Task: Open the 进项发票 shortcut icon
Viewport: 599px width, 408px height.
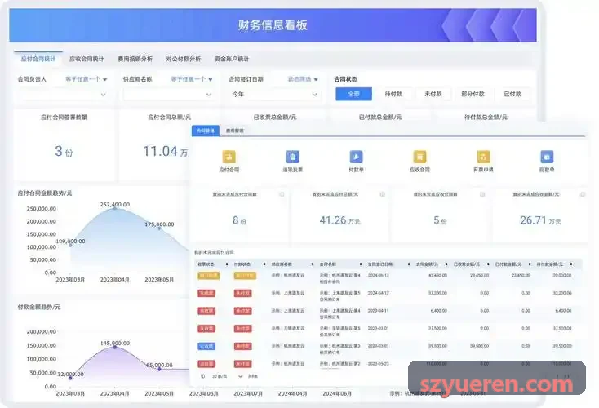Action: pos(293,157)
